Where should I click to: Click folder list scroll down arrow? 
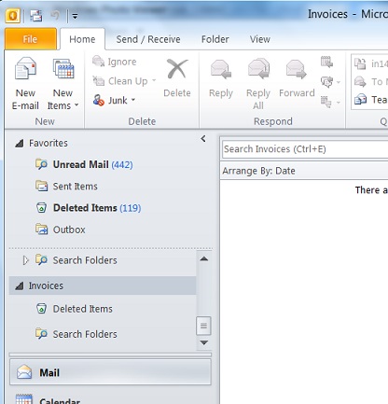[204, 342]
